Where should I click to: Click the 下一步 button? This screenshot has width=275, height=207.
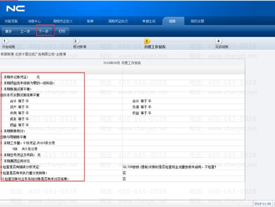(44, 31)
